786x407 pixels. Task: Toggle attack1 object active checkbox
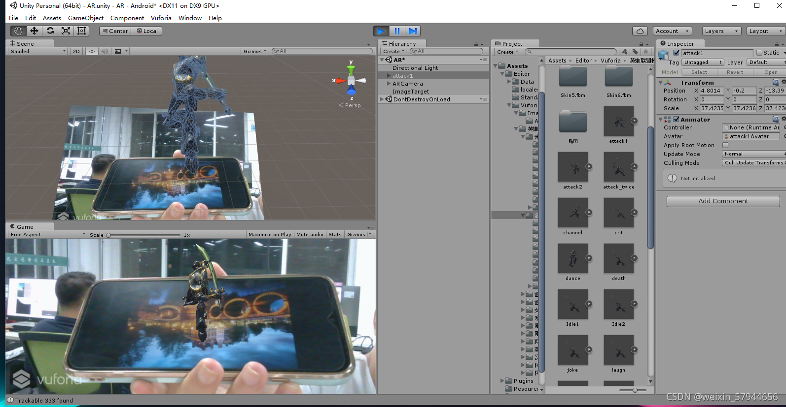coord(676,53)
